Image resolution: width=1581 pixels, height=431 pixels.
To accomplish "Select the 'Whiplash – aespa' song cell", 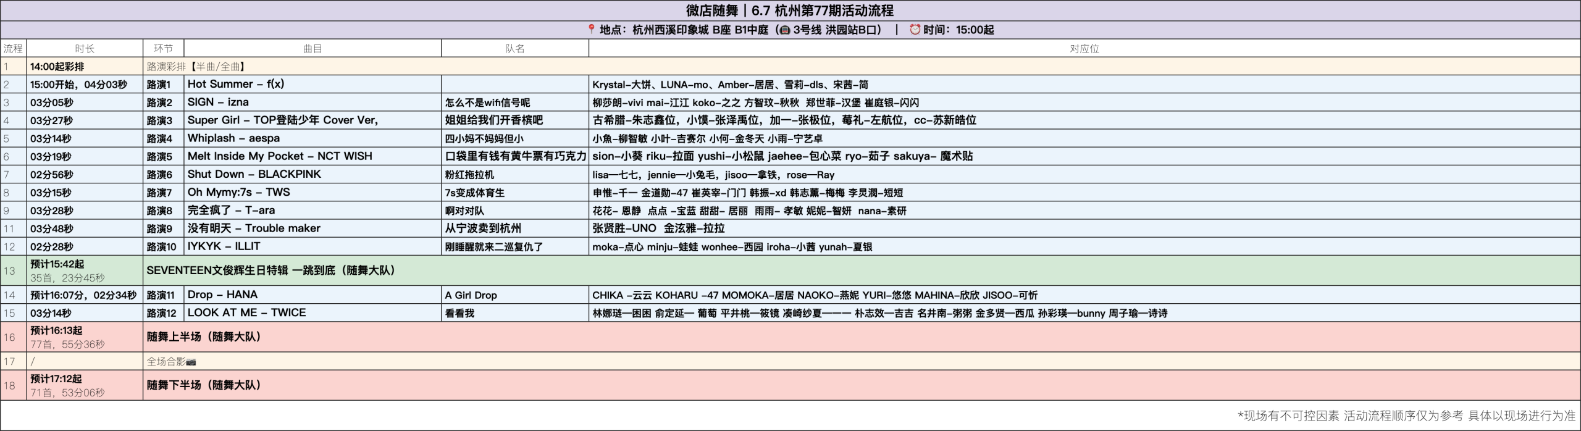I will (312, 138).
